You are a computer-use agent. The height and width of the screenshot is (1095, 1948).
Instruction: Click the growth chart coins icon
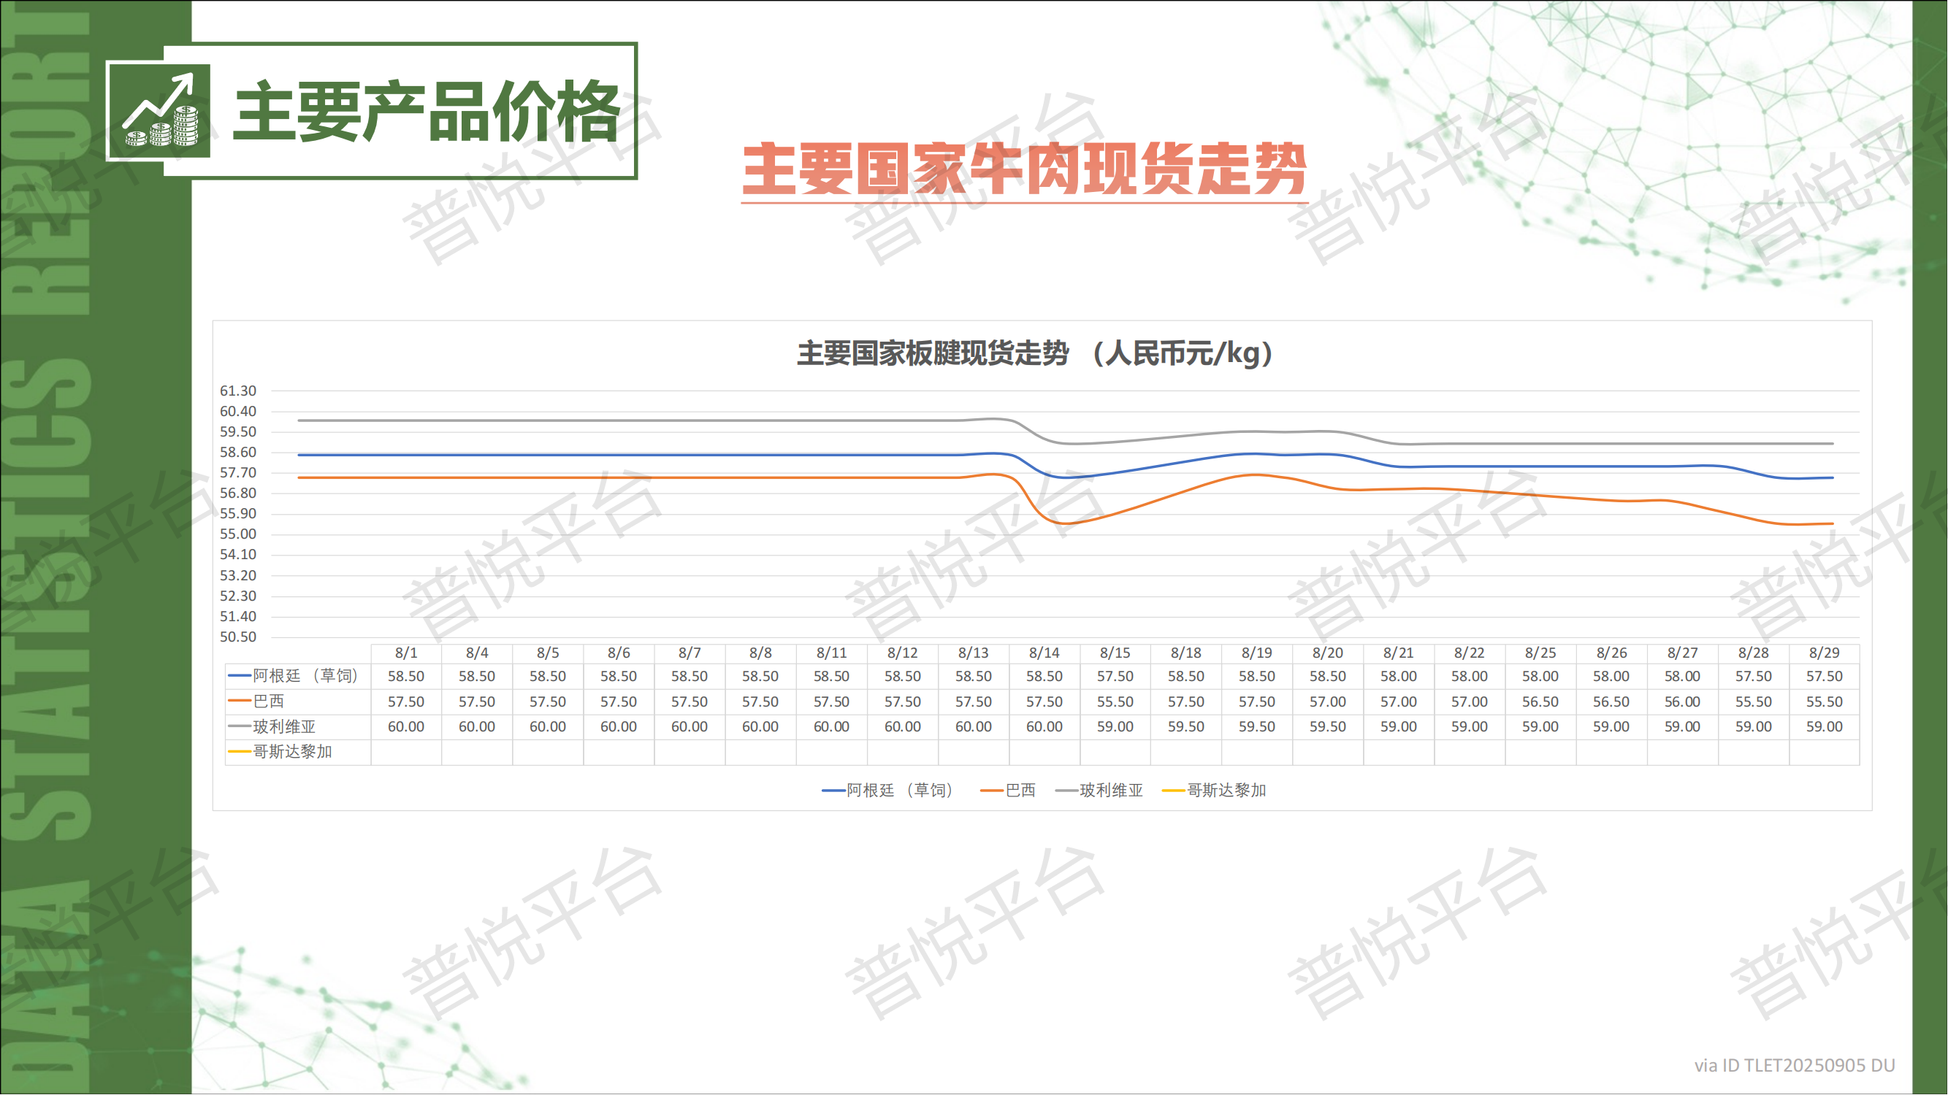(x=159, y=112)
